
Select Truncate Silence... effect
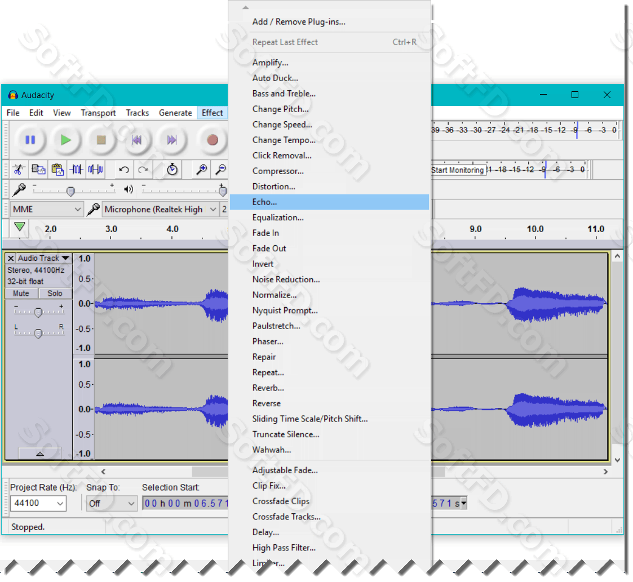(x=329, y=434)
